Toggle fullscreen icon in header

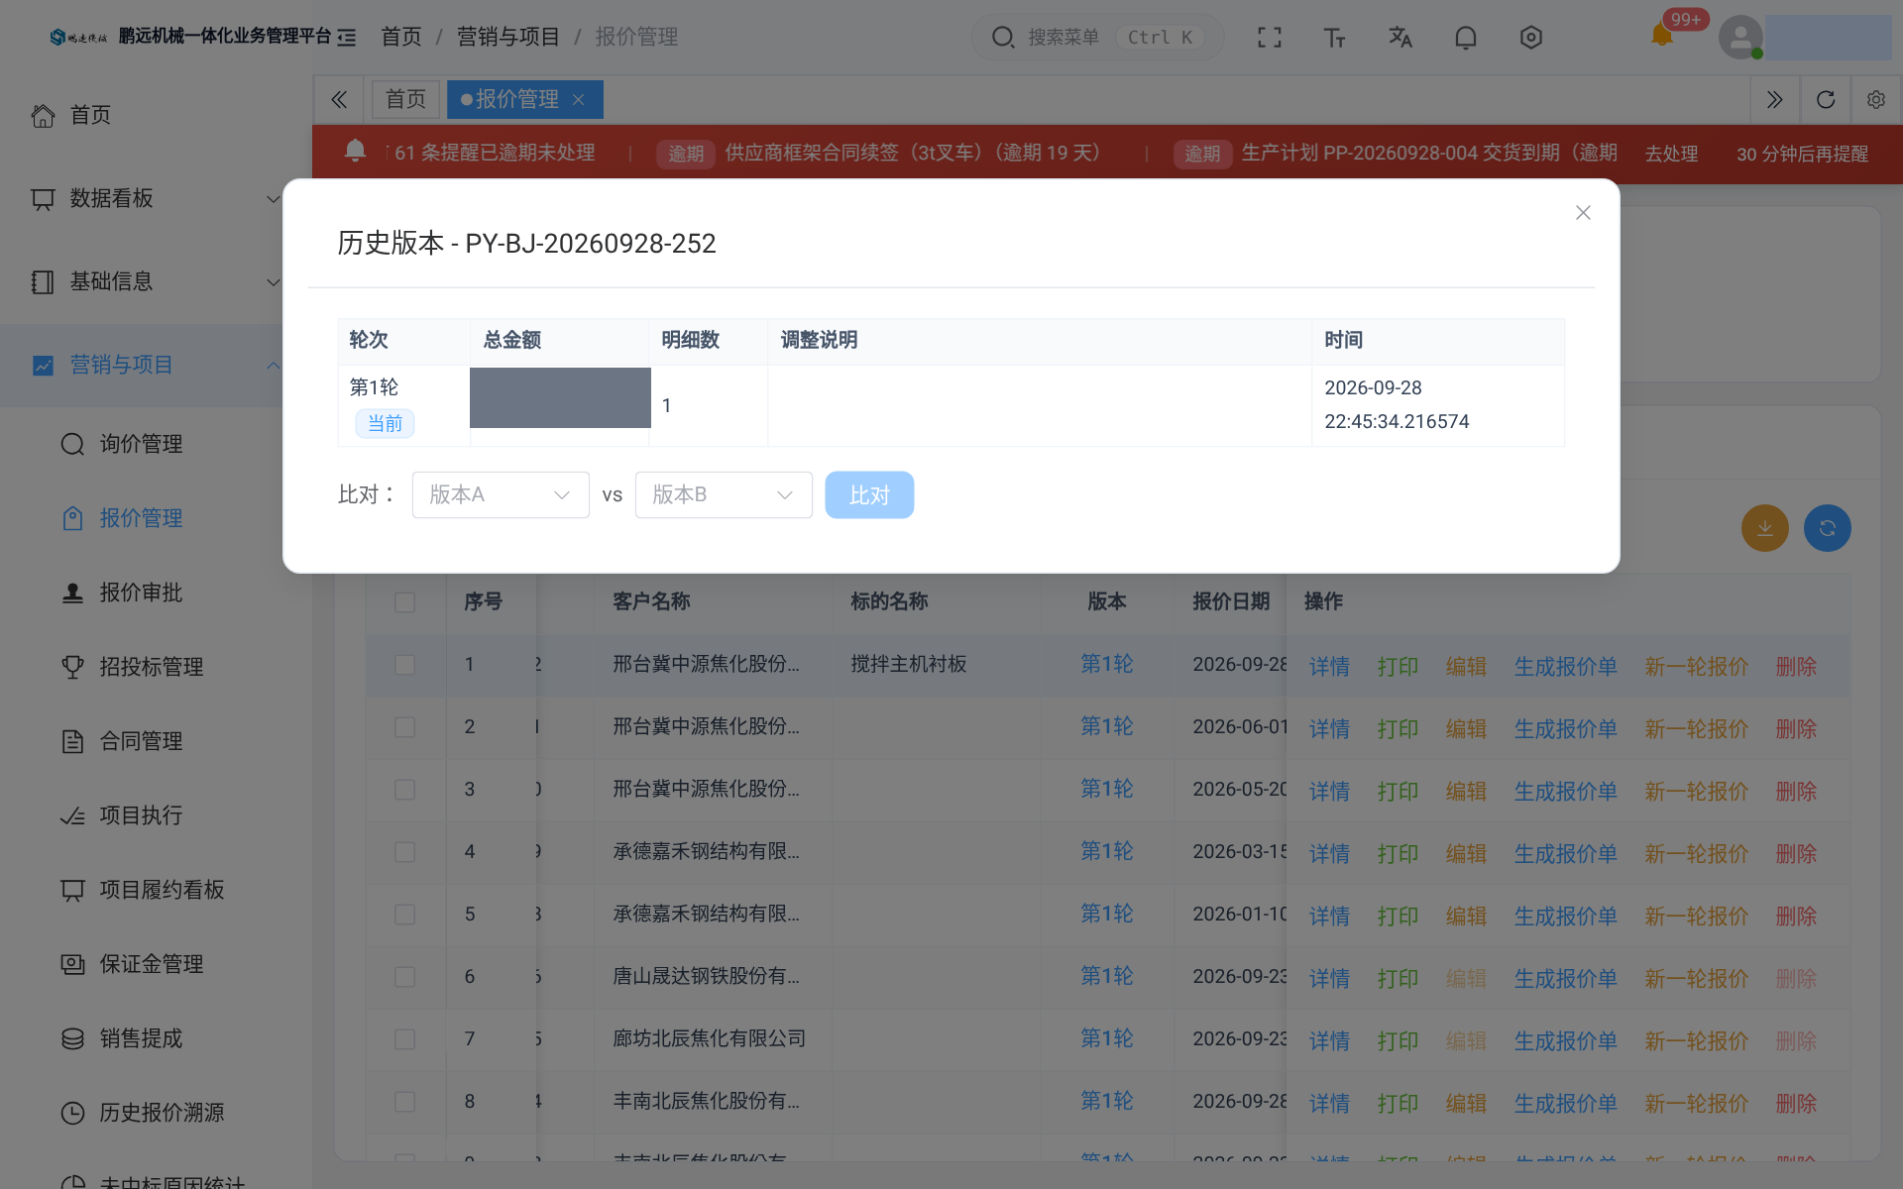[x=1269, y=38]
